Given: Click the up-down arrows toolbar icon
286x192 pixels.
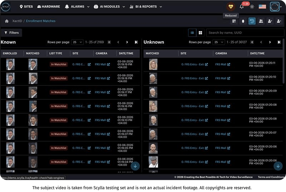Looking at the screenshot, I should (243, 21).
